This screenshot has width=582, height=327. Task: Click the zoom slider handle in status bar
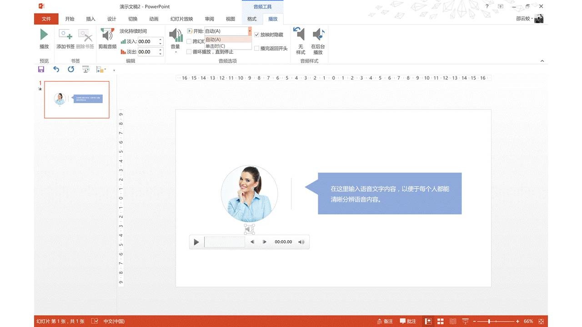[x=489, y=321]
